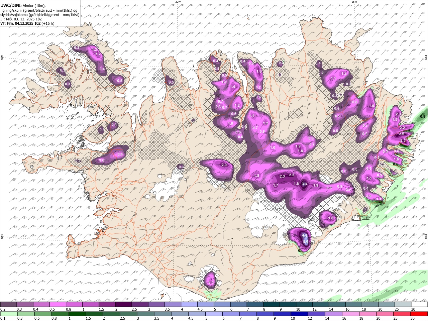Select deep blue lower swatch between 10 and 12

coord(299,314)
